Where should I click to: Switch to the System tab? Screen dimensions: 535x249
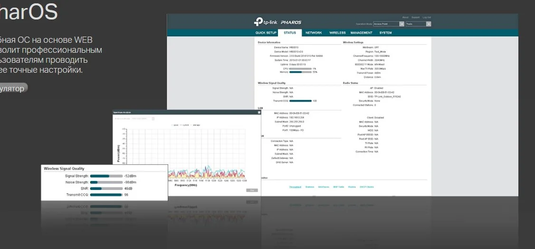point(385,33)
